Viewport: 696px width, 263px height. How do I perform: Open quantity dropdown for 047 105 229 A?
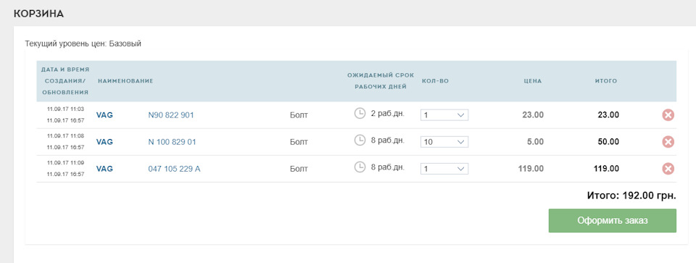(444, 169)
